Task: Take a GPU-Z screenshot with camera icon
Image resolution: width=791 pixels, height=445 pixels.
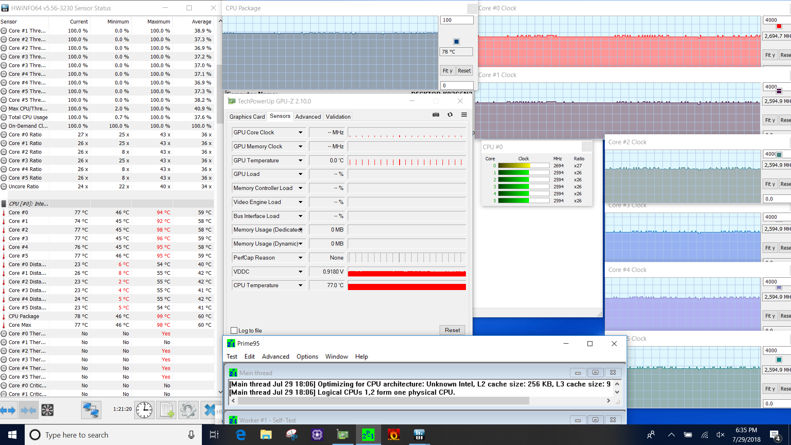Action: coord(435,115)
